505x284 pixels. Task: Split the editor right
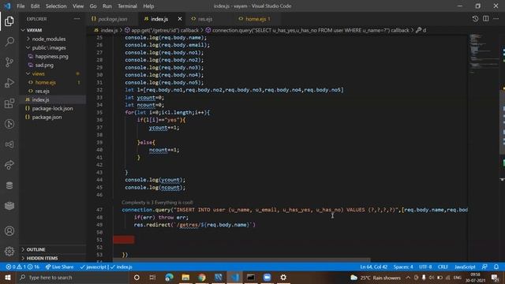click(x=486, y=19)
